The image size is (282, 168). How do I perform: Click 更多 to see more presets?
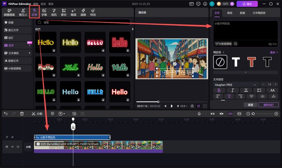pos(274,52)
